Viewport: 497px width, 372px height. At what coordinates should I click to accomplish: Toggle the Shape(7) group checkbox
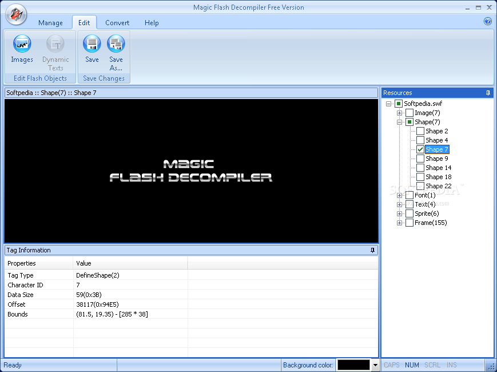[409, 122]
